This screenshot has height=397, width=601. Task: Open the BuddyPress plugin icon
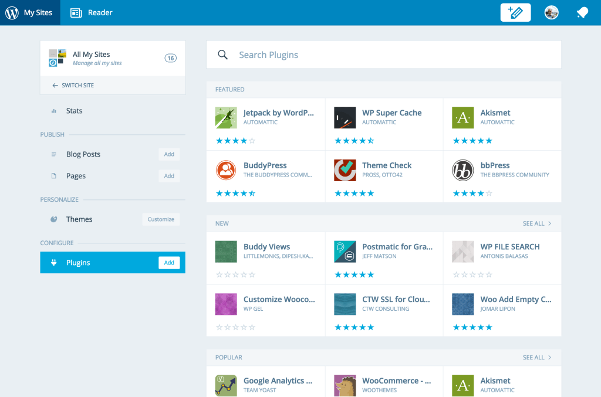coord(226,171)
